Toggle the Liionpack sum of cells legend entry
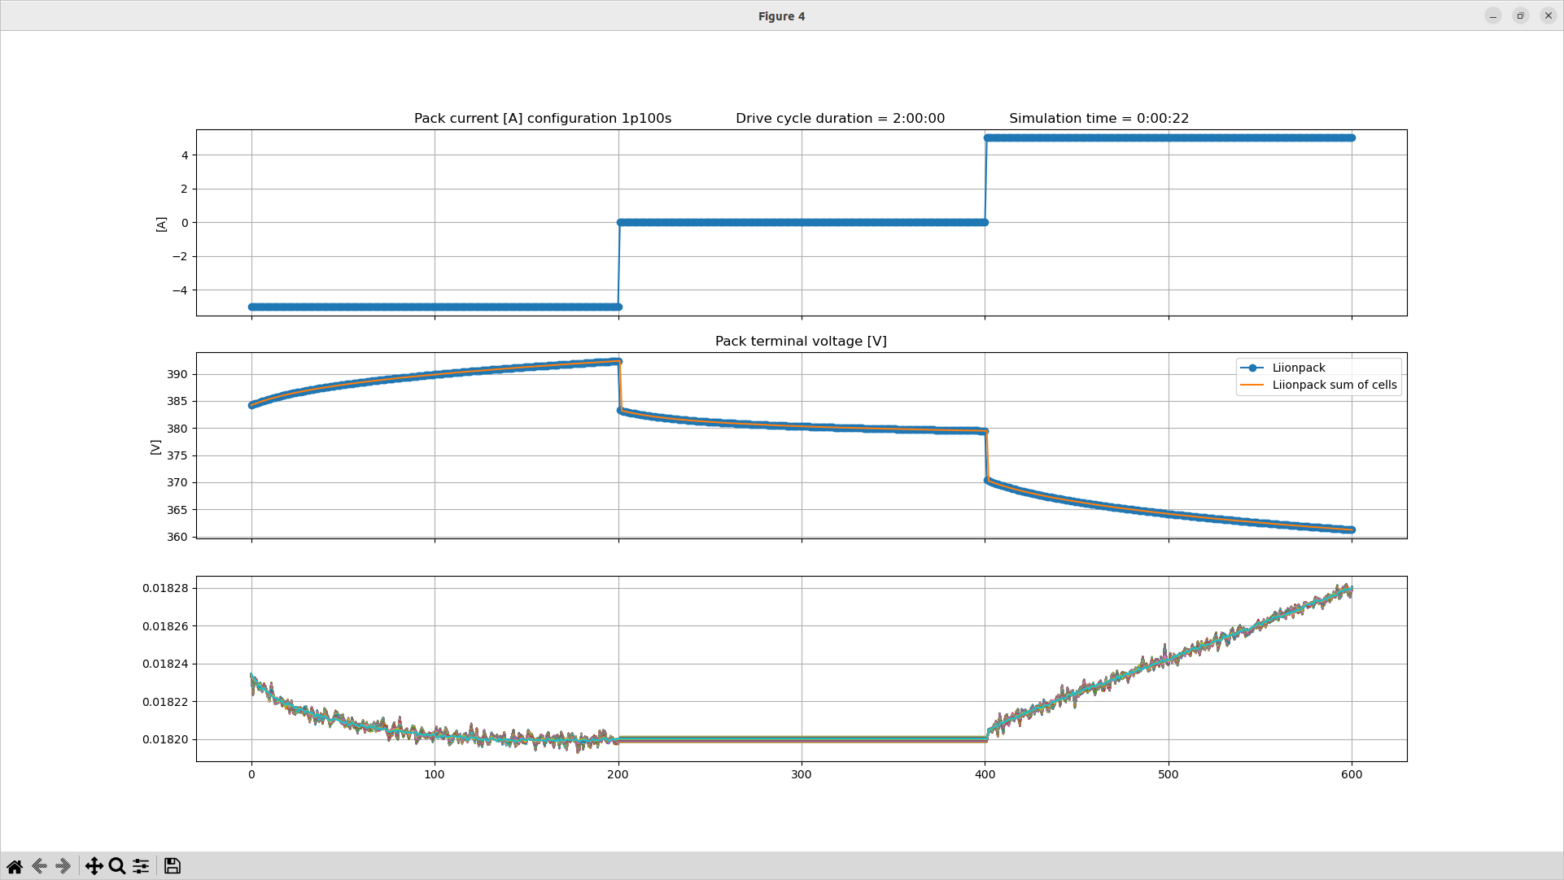This screenshot has height=880, width=1564. point(1335,385)
